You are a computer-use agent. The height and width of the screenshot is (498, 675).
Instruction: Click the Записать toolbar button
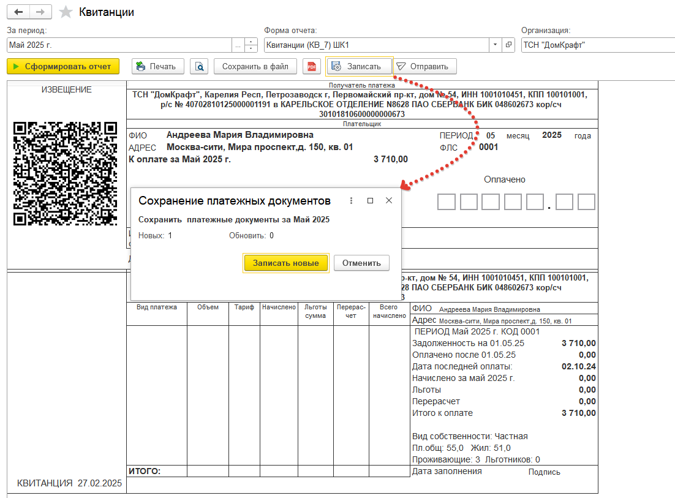coord(360,66)
